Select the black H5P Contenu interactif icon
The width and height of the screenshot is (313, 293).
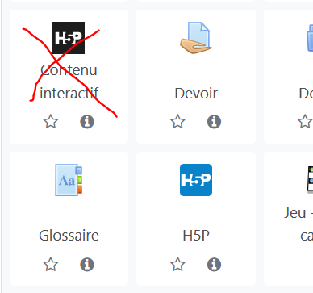pyautogui.click(x=69, y=38)
